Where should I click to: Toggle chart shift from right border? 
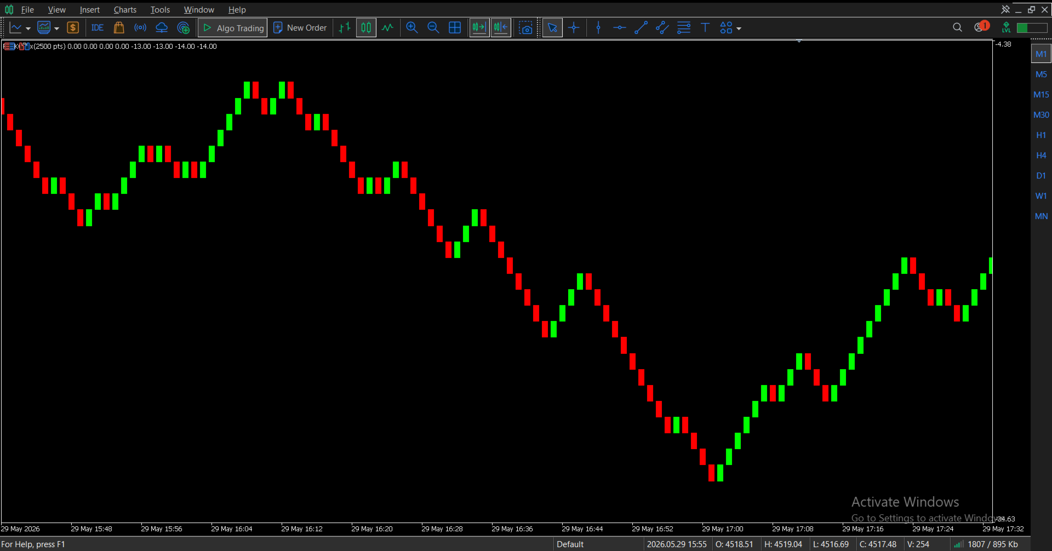click(x=501, y=28)
